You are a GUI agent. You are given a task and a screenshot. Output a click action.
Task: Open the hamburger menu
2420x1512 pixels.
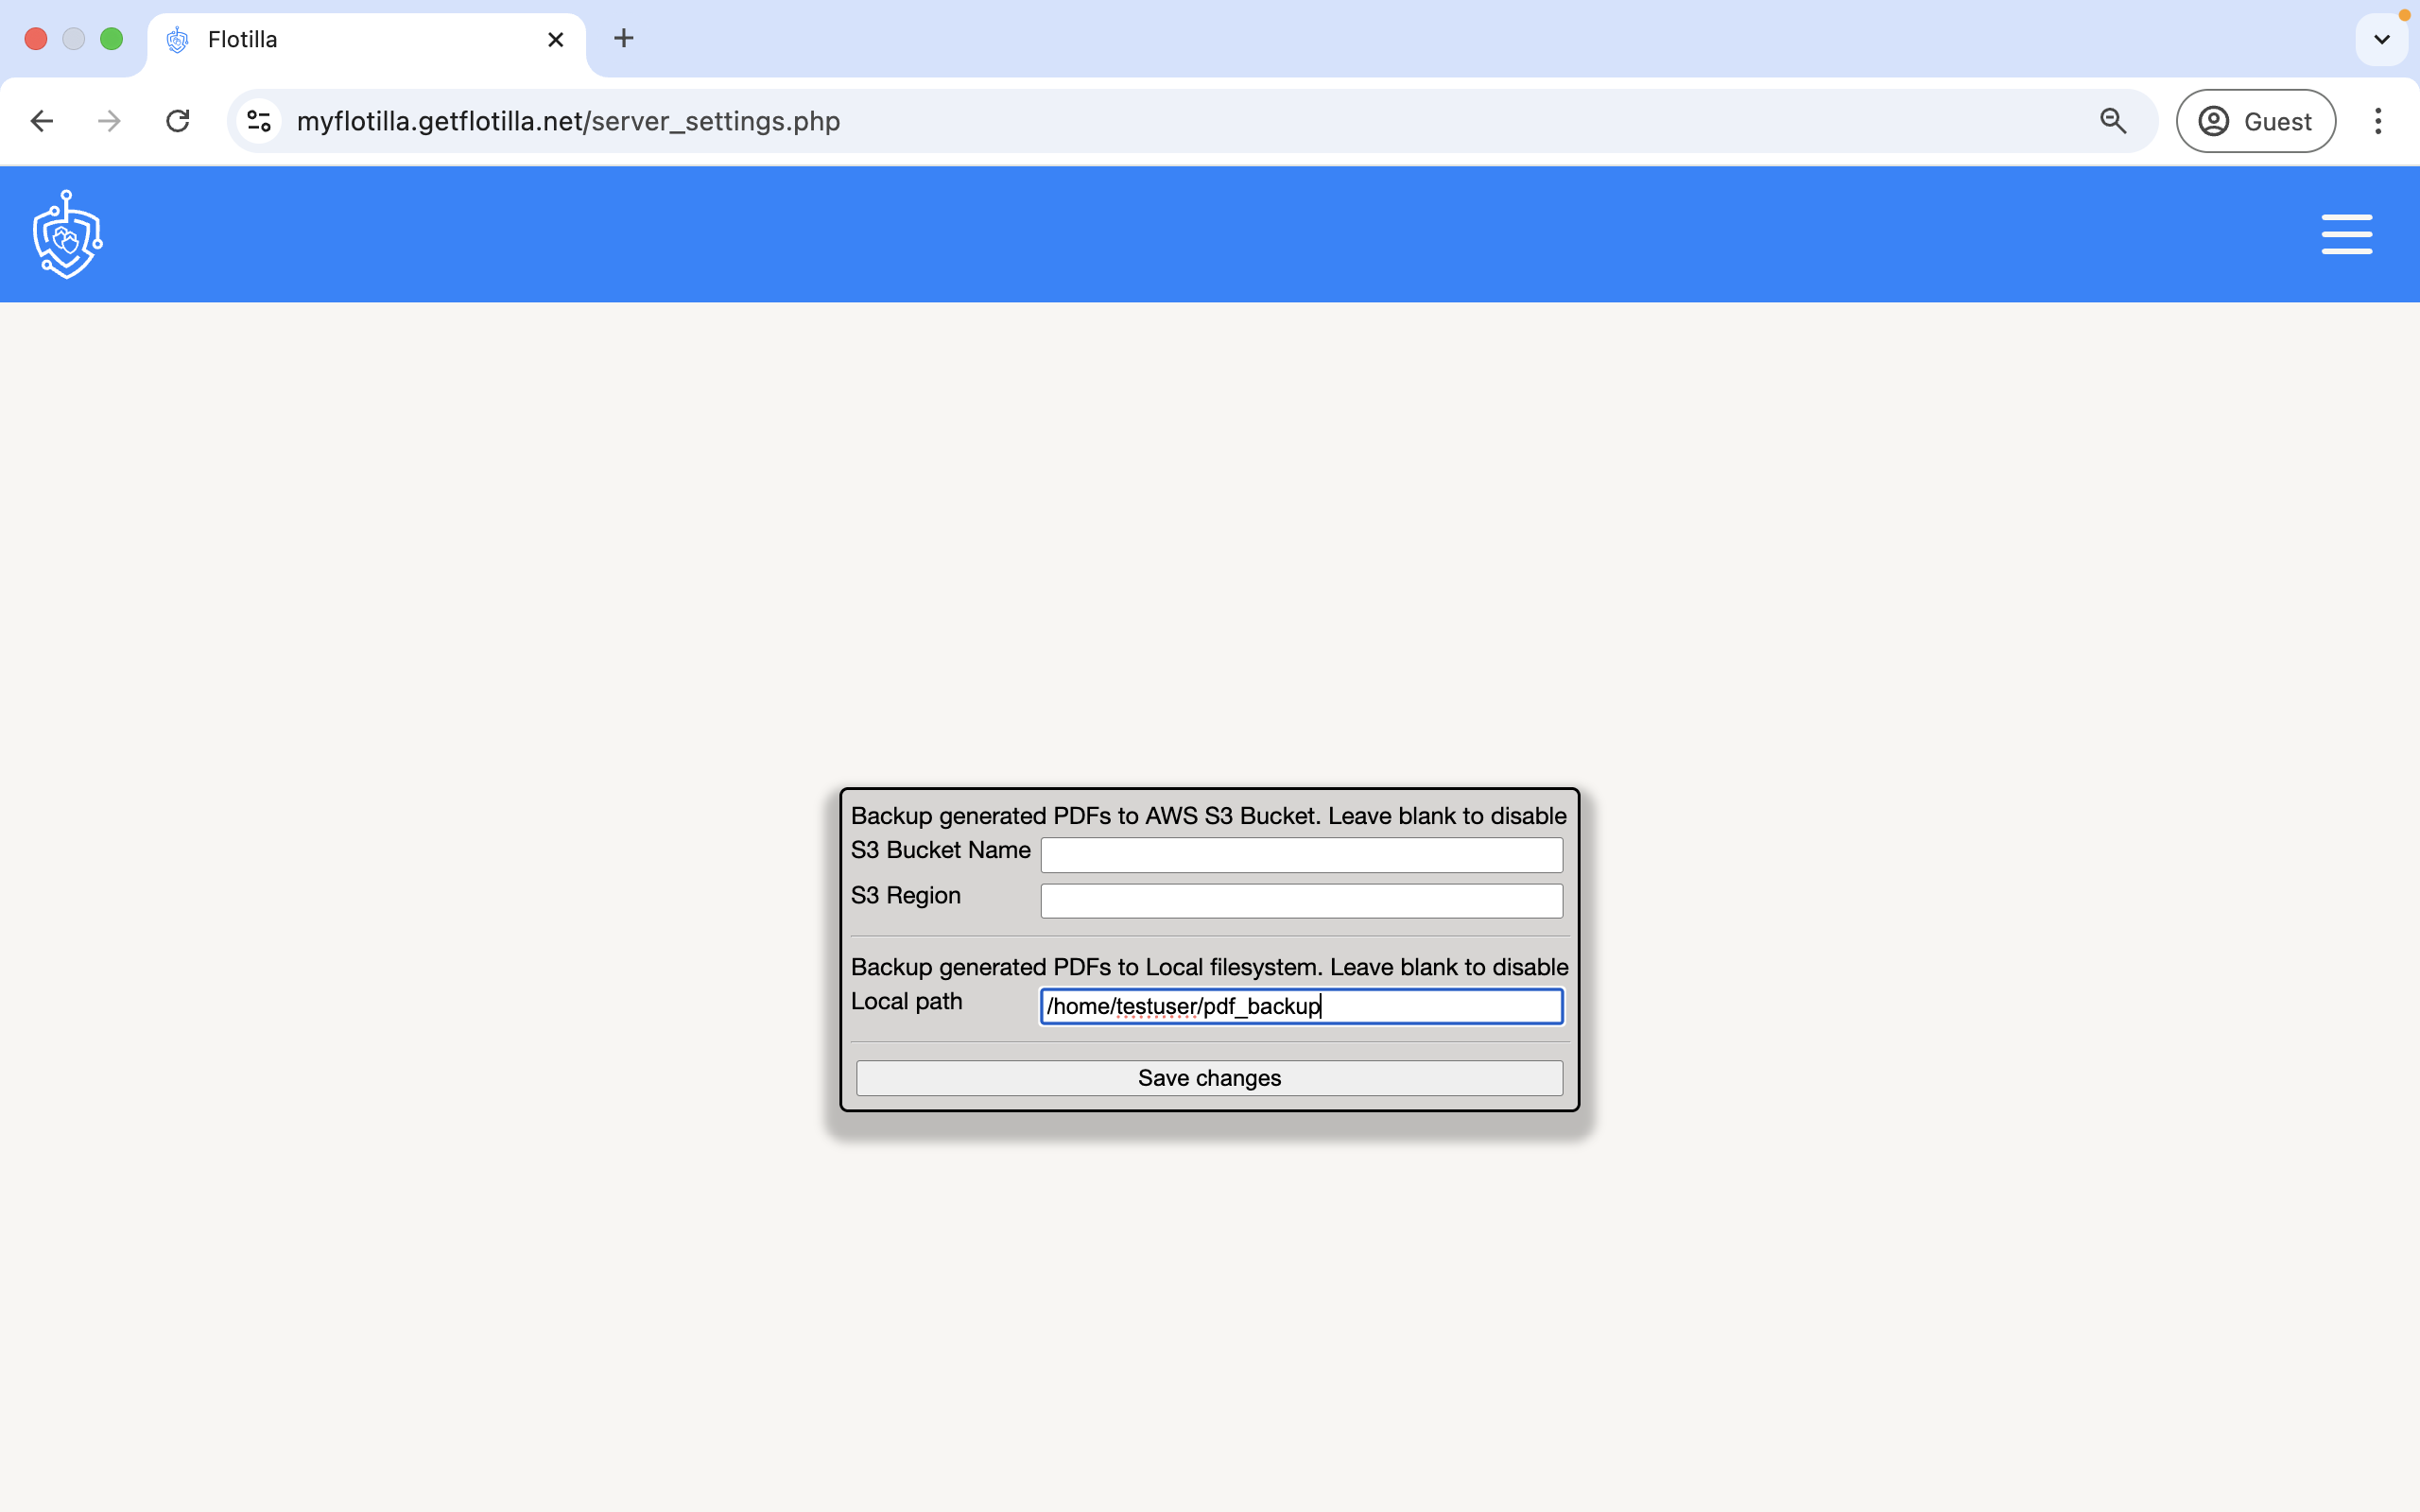pos(2346,234)
